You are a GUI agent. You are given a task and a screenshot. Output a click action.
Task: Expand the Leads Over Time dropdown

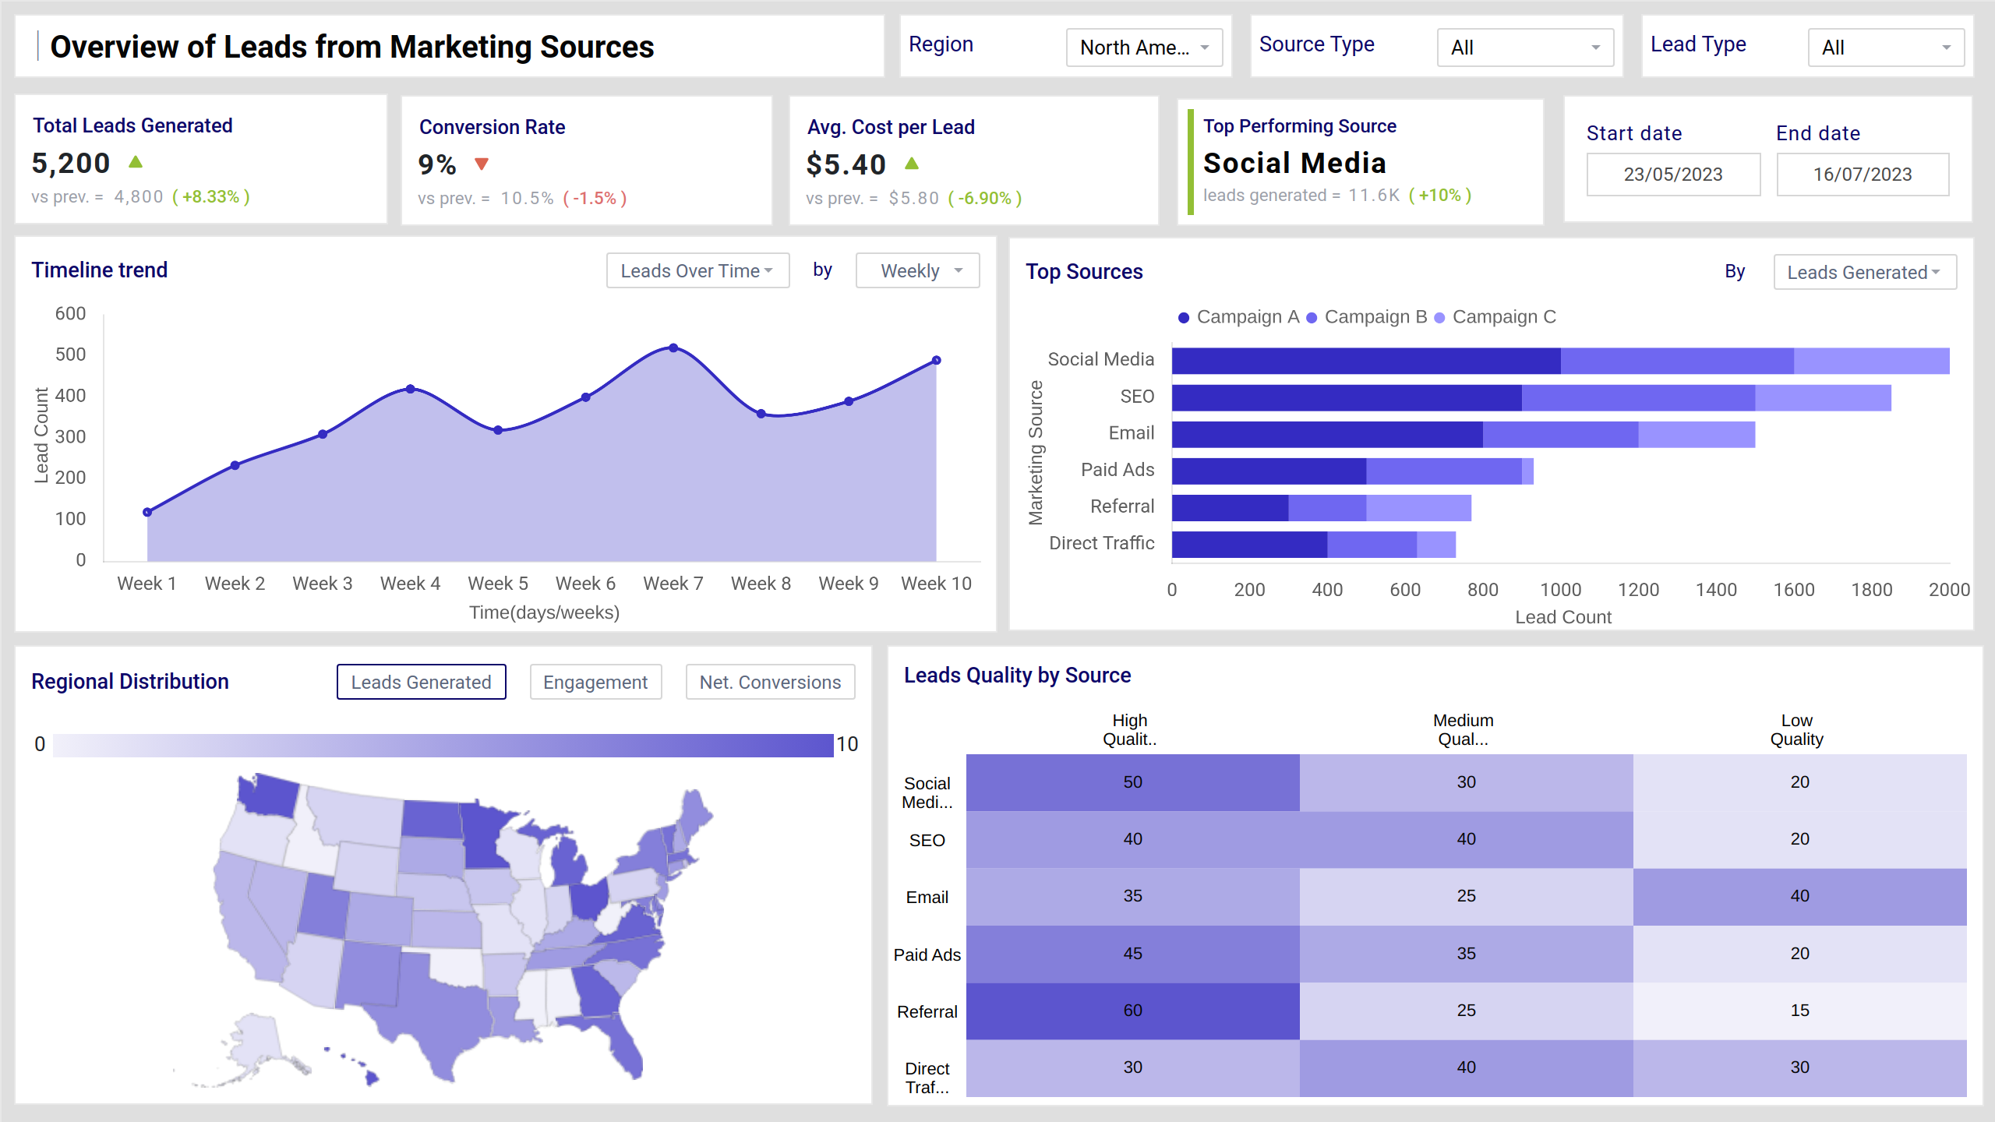tap(697, 270)
